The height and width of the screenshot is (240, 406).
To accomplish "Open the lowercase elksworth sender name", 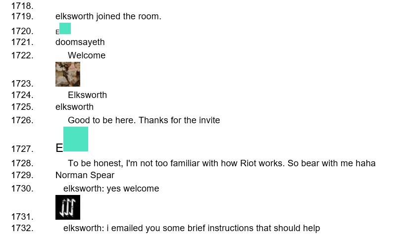I will tap(74, 107).
